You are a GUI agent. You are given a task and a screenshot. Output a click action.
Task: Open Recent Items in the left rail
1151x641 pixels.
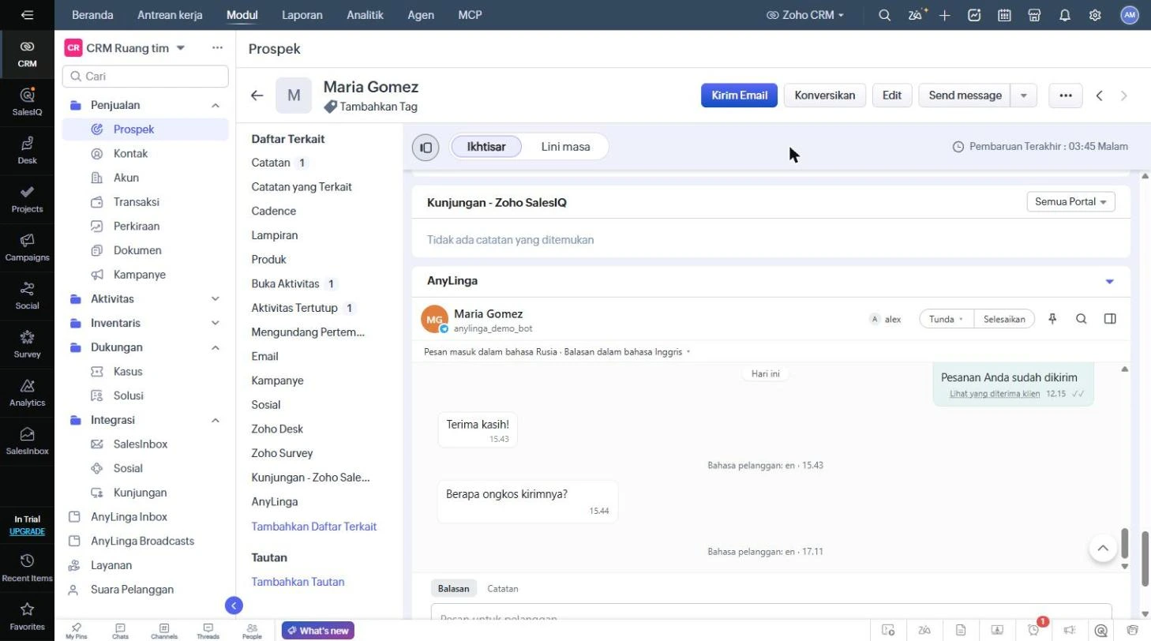coord(27,568)
